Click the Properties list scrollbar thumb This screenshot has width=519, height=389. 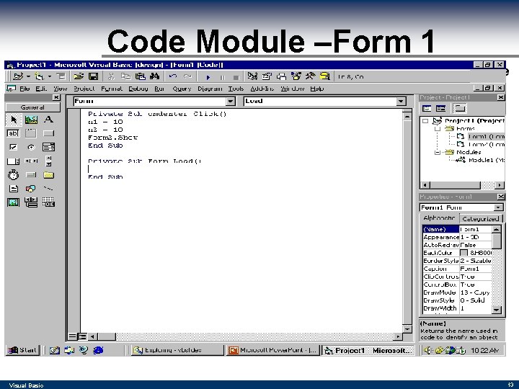[496, 241]
